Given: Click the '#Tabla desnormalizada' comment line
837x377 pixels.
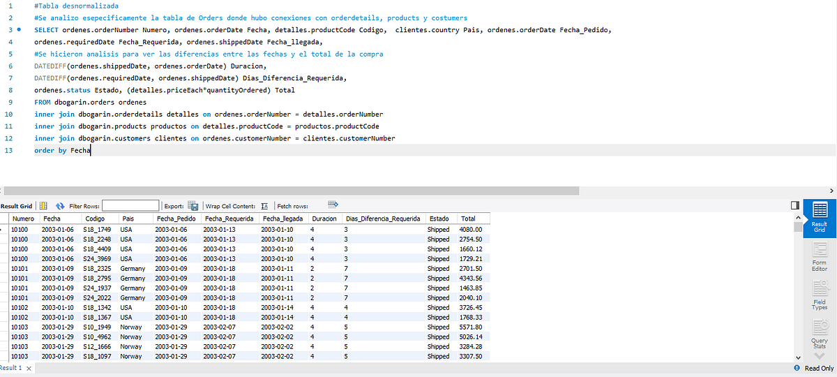Looking at the screenshot, I should pyautogui.click(x=76, y=6).
